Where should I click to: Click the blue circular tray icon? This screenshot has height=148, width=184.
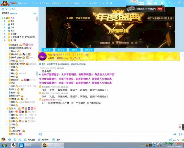click(x=154, y=146)
